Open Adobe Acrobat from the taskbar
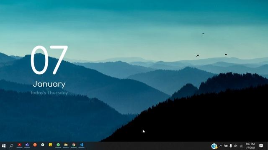268x150 pixels. (20, 145)
